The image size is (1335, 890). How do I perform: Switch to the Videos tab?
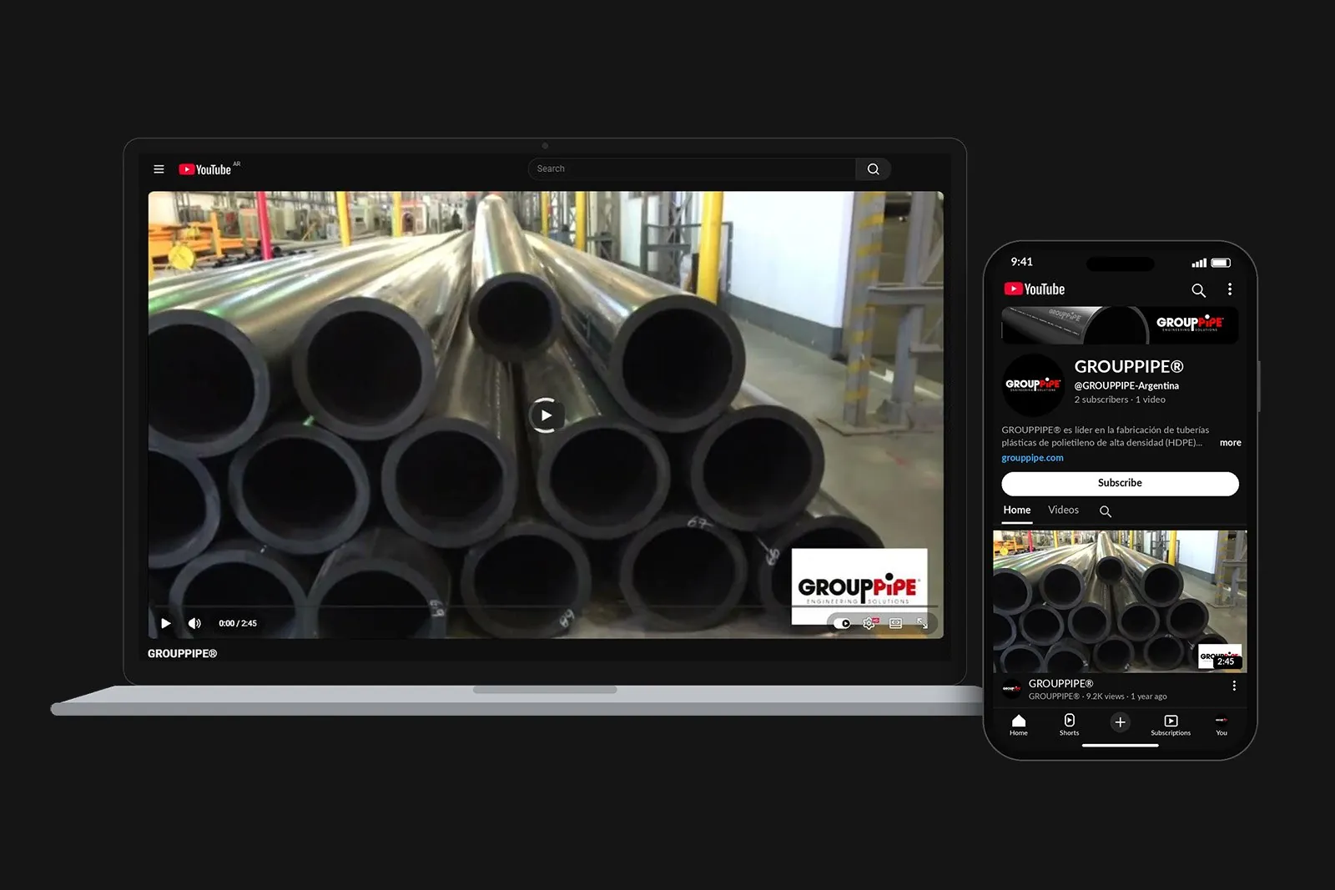click(1063, 510)
